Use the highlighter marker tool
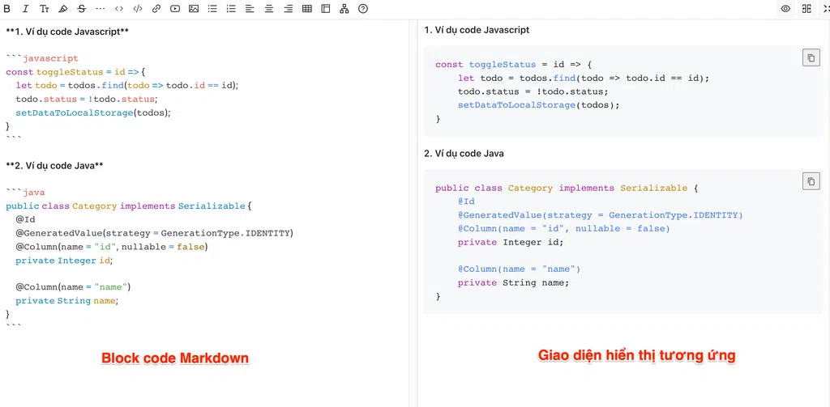Image resolution: width=830 pixels, height=407 pixels. pyautogui.click(x=63, y=9)
